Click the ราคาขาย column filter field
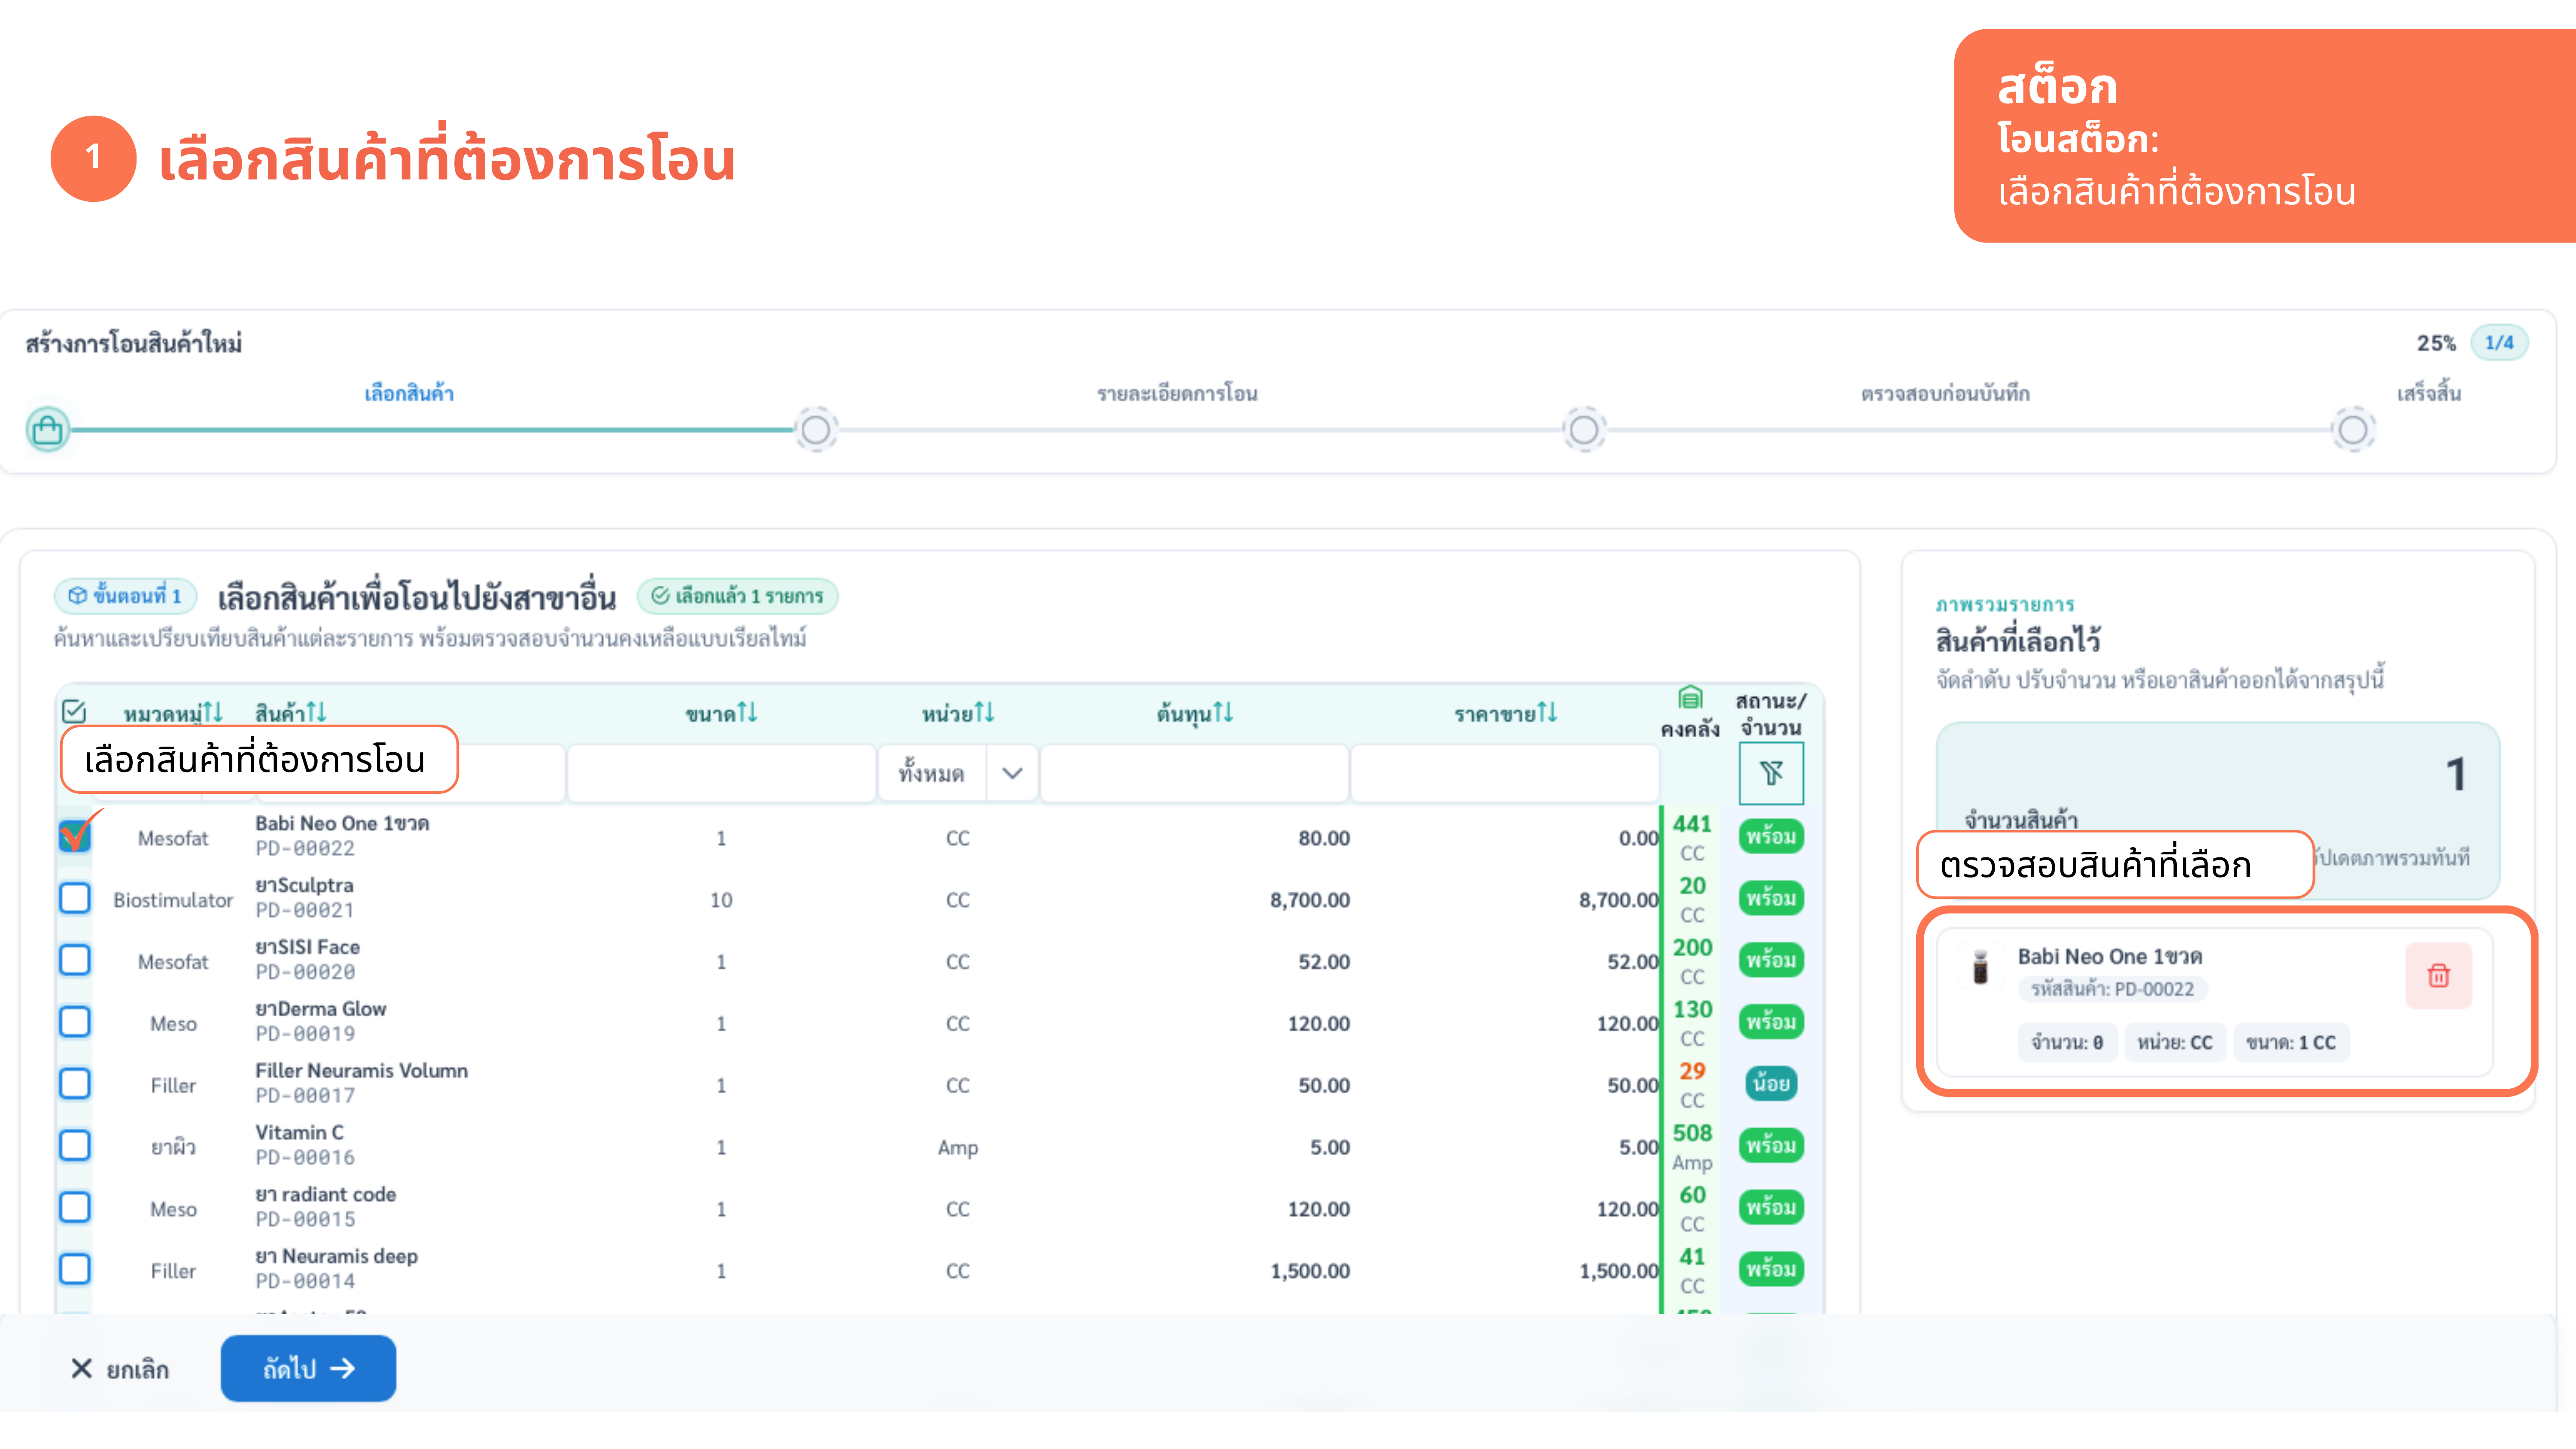This screenshot has height=1449, width=2576. [1505, 773]
